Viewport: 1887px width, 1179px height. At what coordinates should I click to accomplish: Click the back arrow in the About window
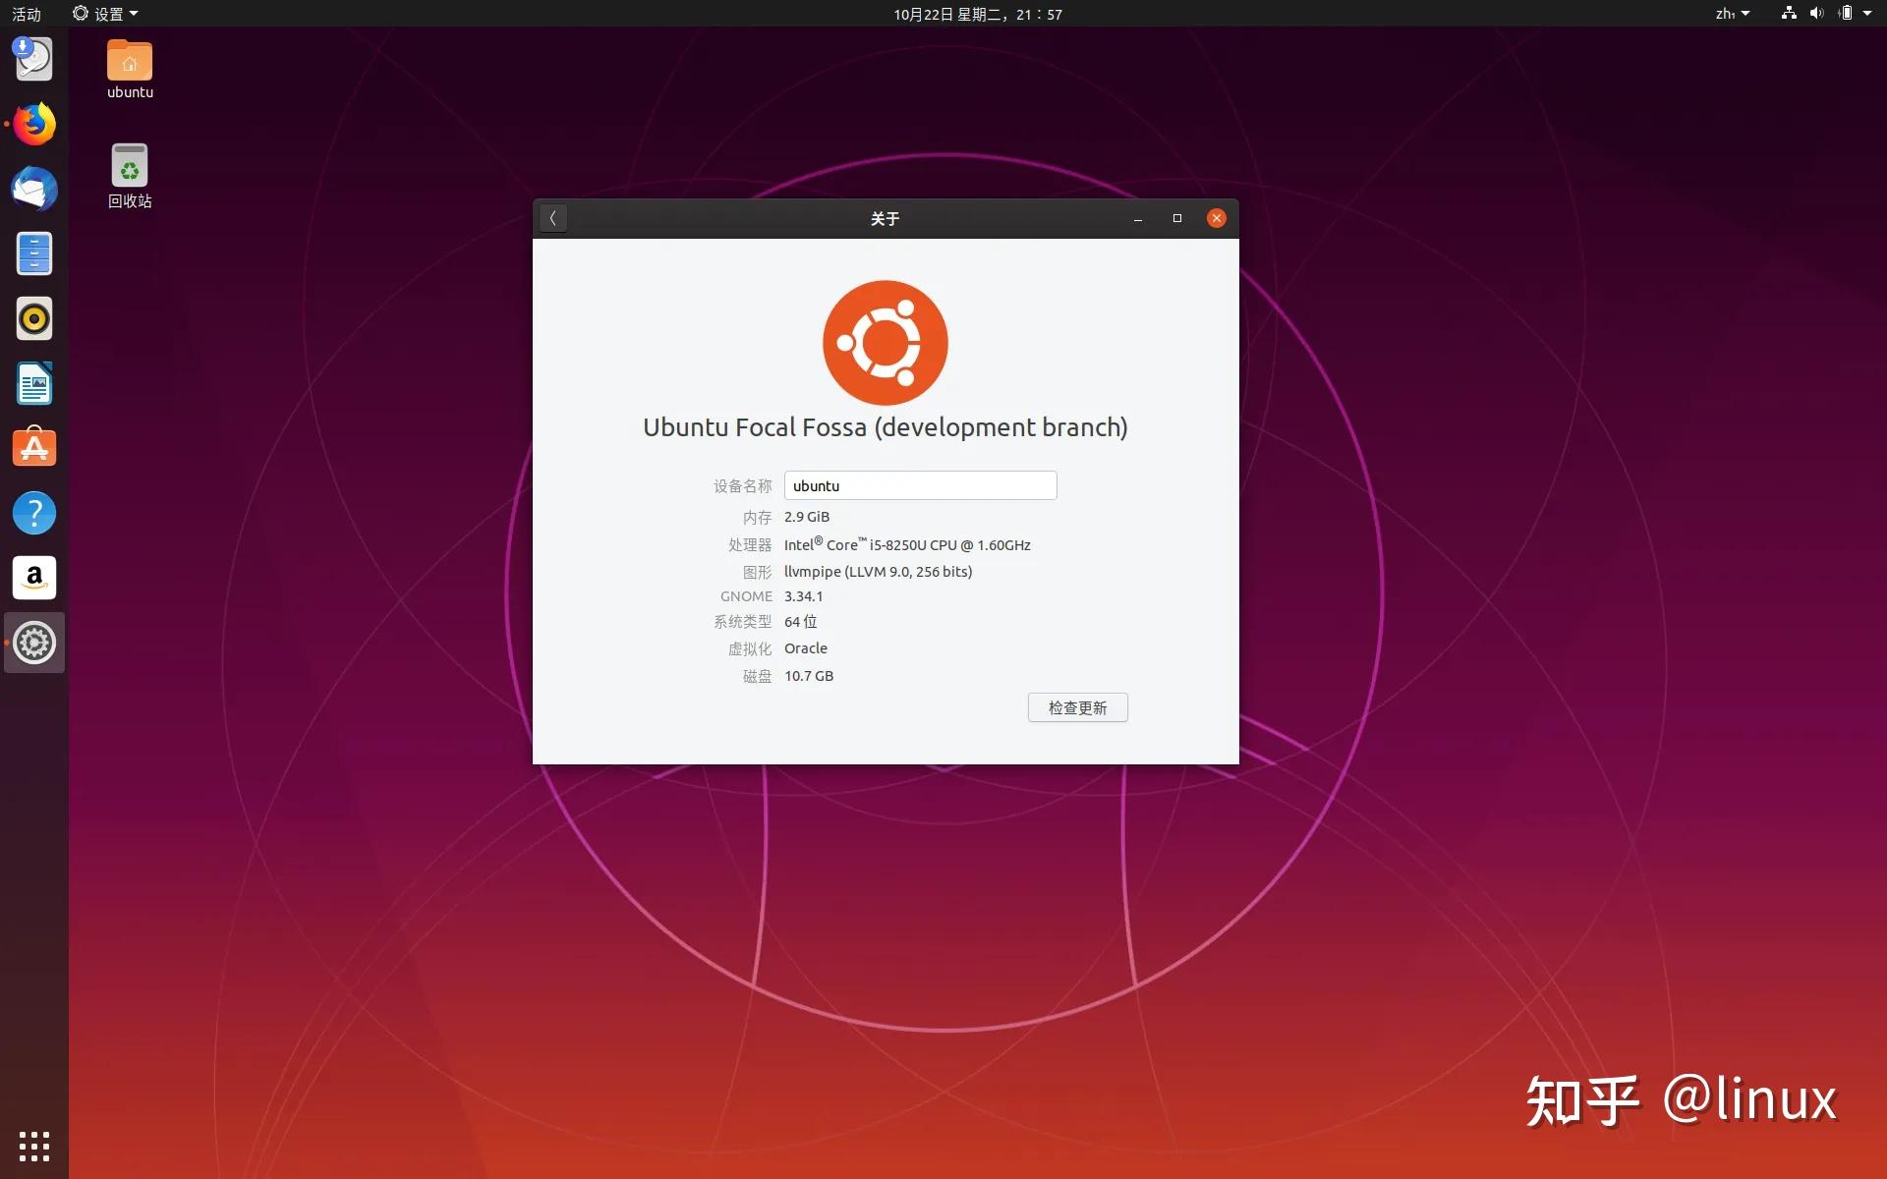[553, 218]
